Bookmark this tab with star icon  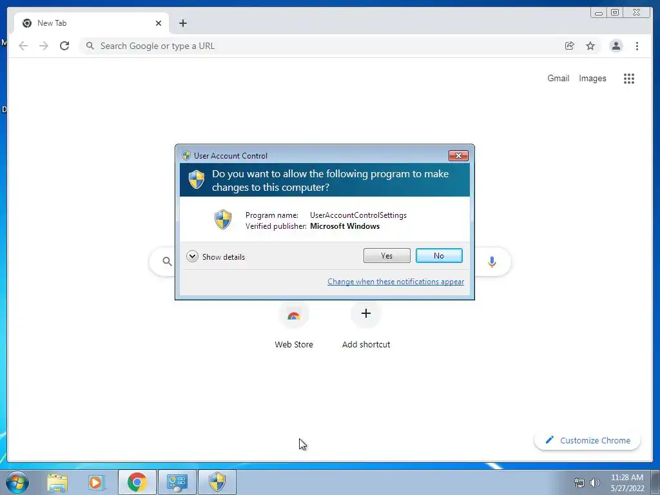(x=590, y=46)
